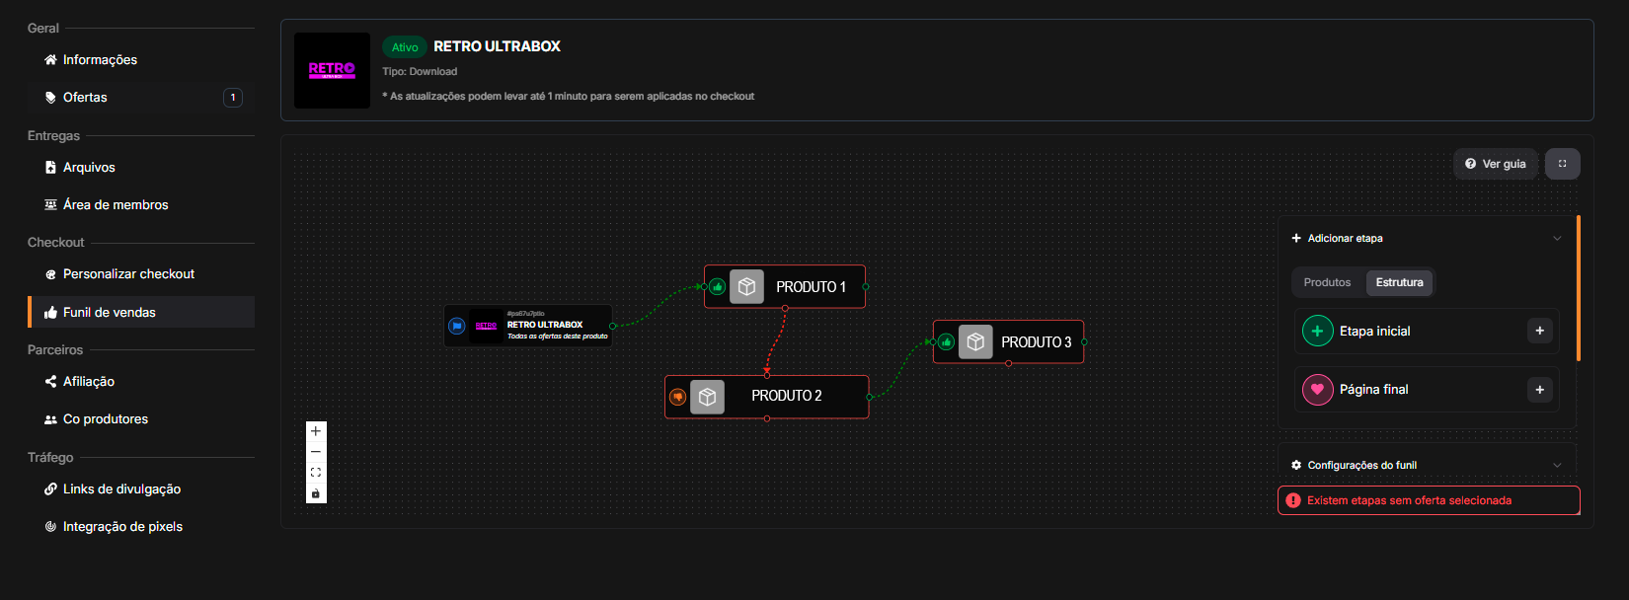Open the Ofertas section
The image size is (1629, 600).
141,98
